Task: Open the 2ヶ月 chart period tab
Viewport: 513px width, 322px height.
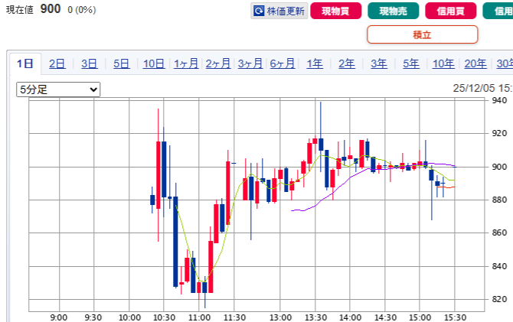Action: pyautogui.click(x=218, y=64)
